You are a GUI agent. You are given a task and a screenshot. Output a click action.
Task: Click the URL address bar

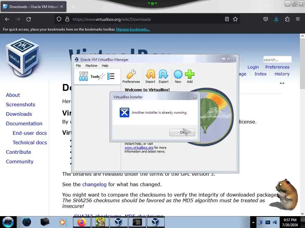[148, 19]
